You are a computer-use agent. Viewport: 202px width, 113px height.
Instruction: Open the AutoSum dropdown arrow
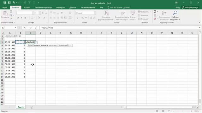coord(157,12)
